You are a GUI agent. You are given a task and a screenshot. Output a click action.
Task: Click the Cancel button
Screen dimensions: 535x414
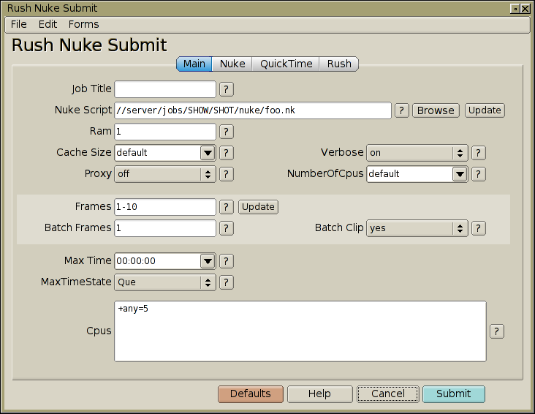click(388, 394)
